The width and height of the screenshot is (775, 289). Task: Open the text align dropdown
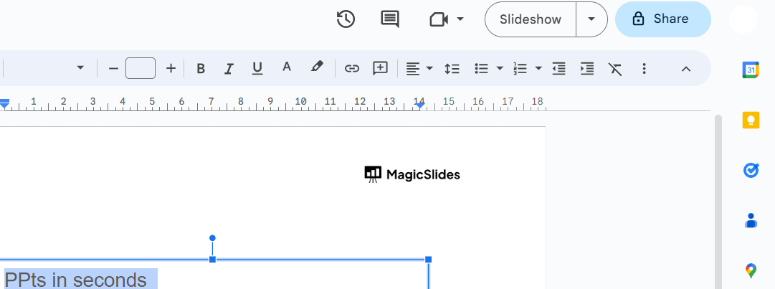(419, 69)
